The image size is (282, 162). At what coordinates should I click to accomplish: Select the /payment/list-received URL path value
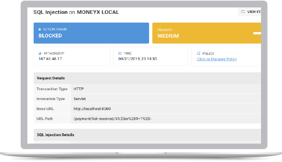(x=113, y=119)
